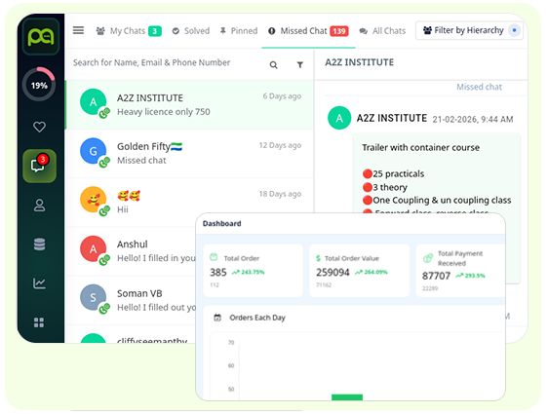Click A2Z INSTITUTE green avatar in chat list
The height and width of the screenshot is (414, 548).
click(x=93, y=102)
